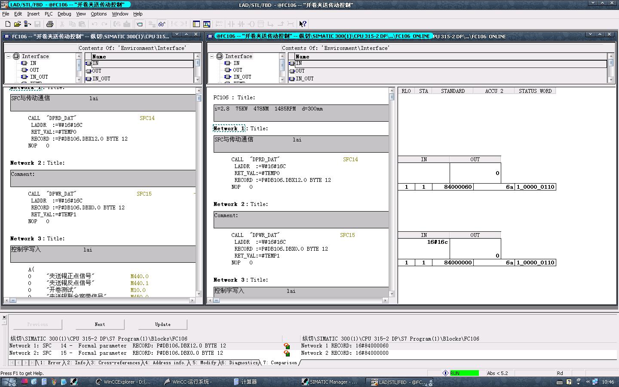
Task: Click the Network 1 difference icon in comparison
Action: tap(287, 346)
